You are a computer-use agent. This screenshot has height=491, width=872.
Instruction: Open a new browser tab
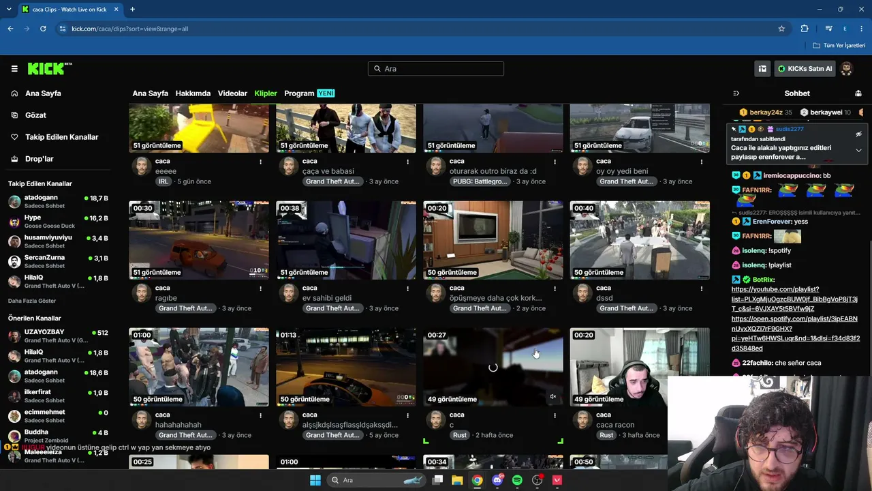coord(132,9)
